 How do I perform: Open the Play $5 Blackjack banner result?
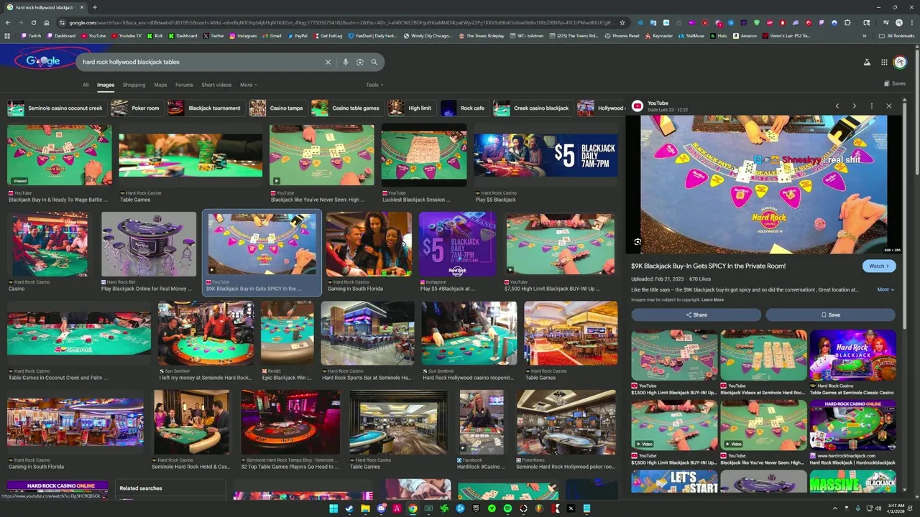pyautogui.click(x=546, y=155)
